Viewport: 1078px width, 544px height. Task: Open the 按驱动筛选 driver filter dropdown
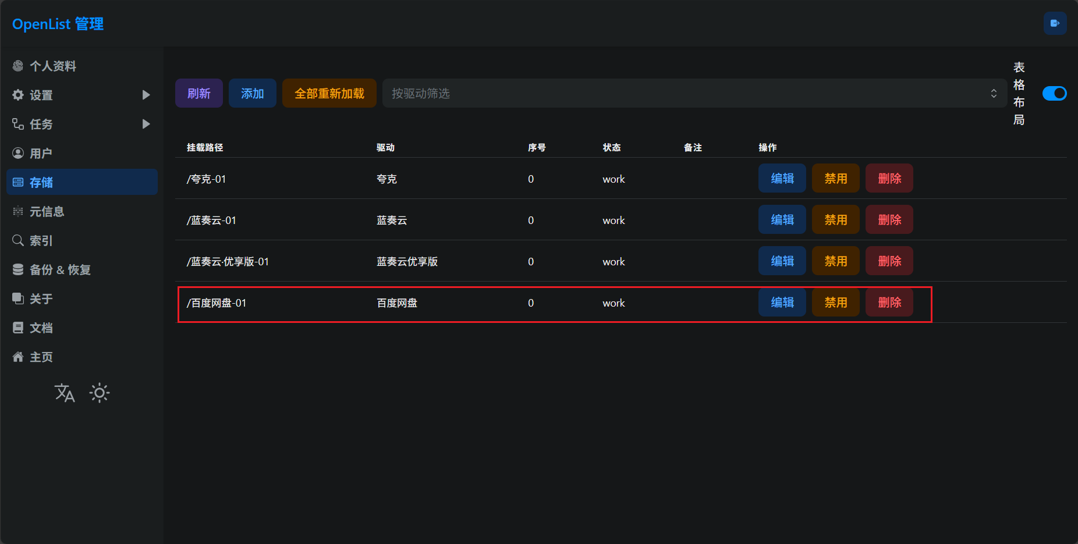[694, 94]
